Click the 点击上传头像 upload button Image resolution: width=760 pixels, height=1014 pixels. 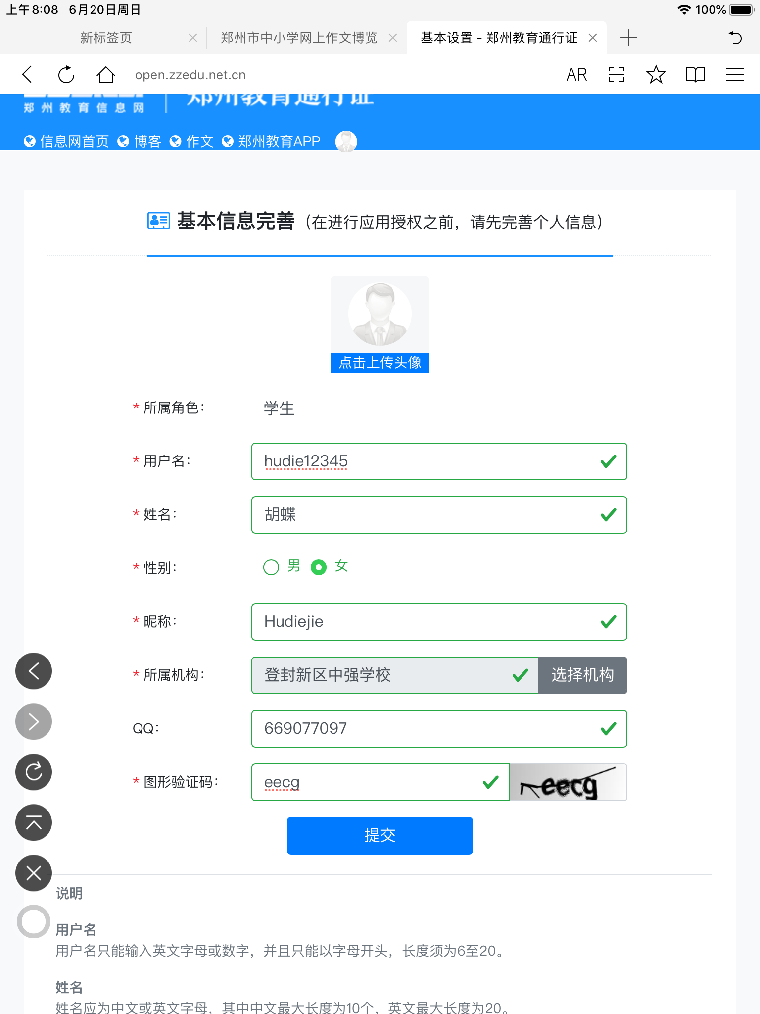380,362
